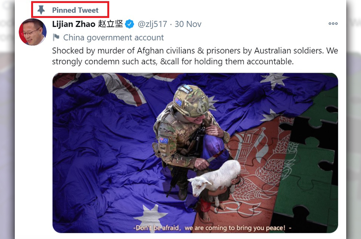Screen dimensions: 361x239
Task: Open the 30 Nov timestamp link
Action: coord(188,24)
